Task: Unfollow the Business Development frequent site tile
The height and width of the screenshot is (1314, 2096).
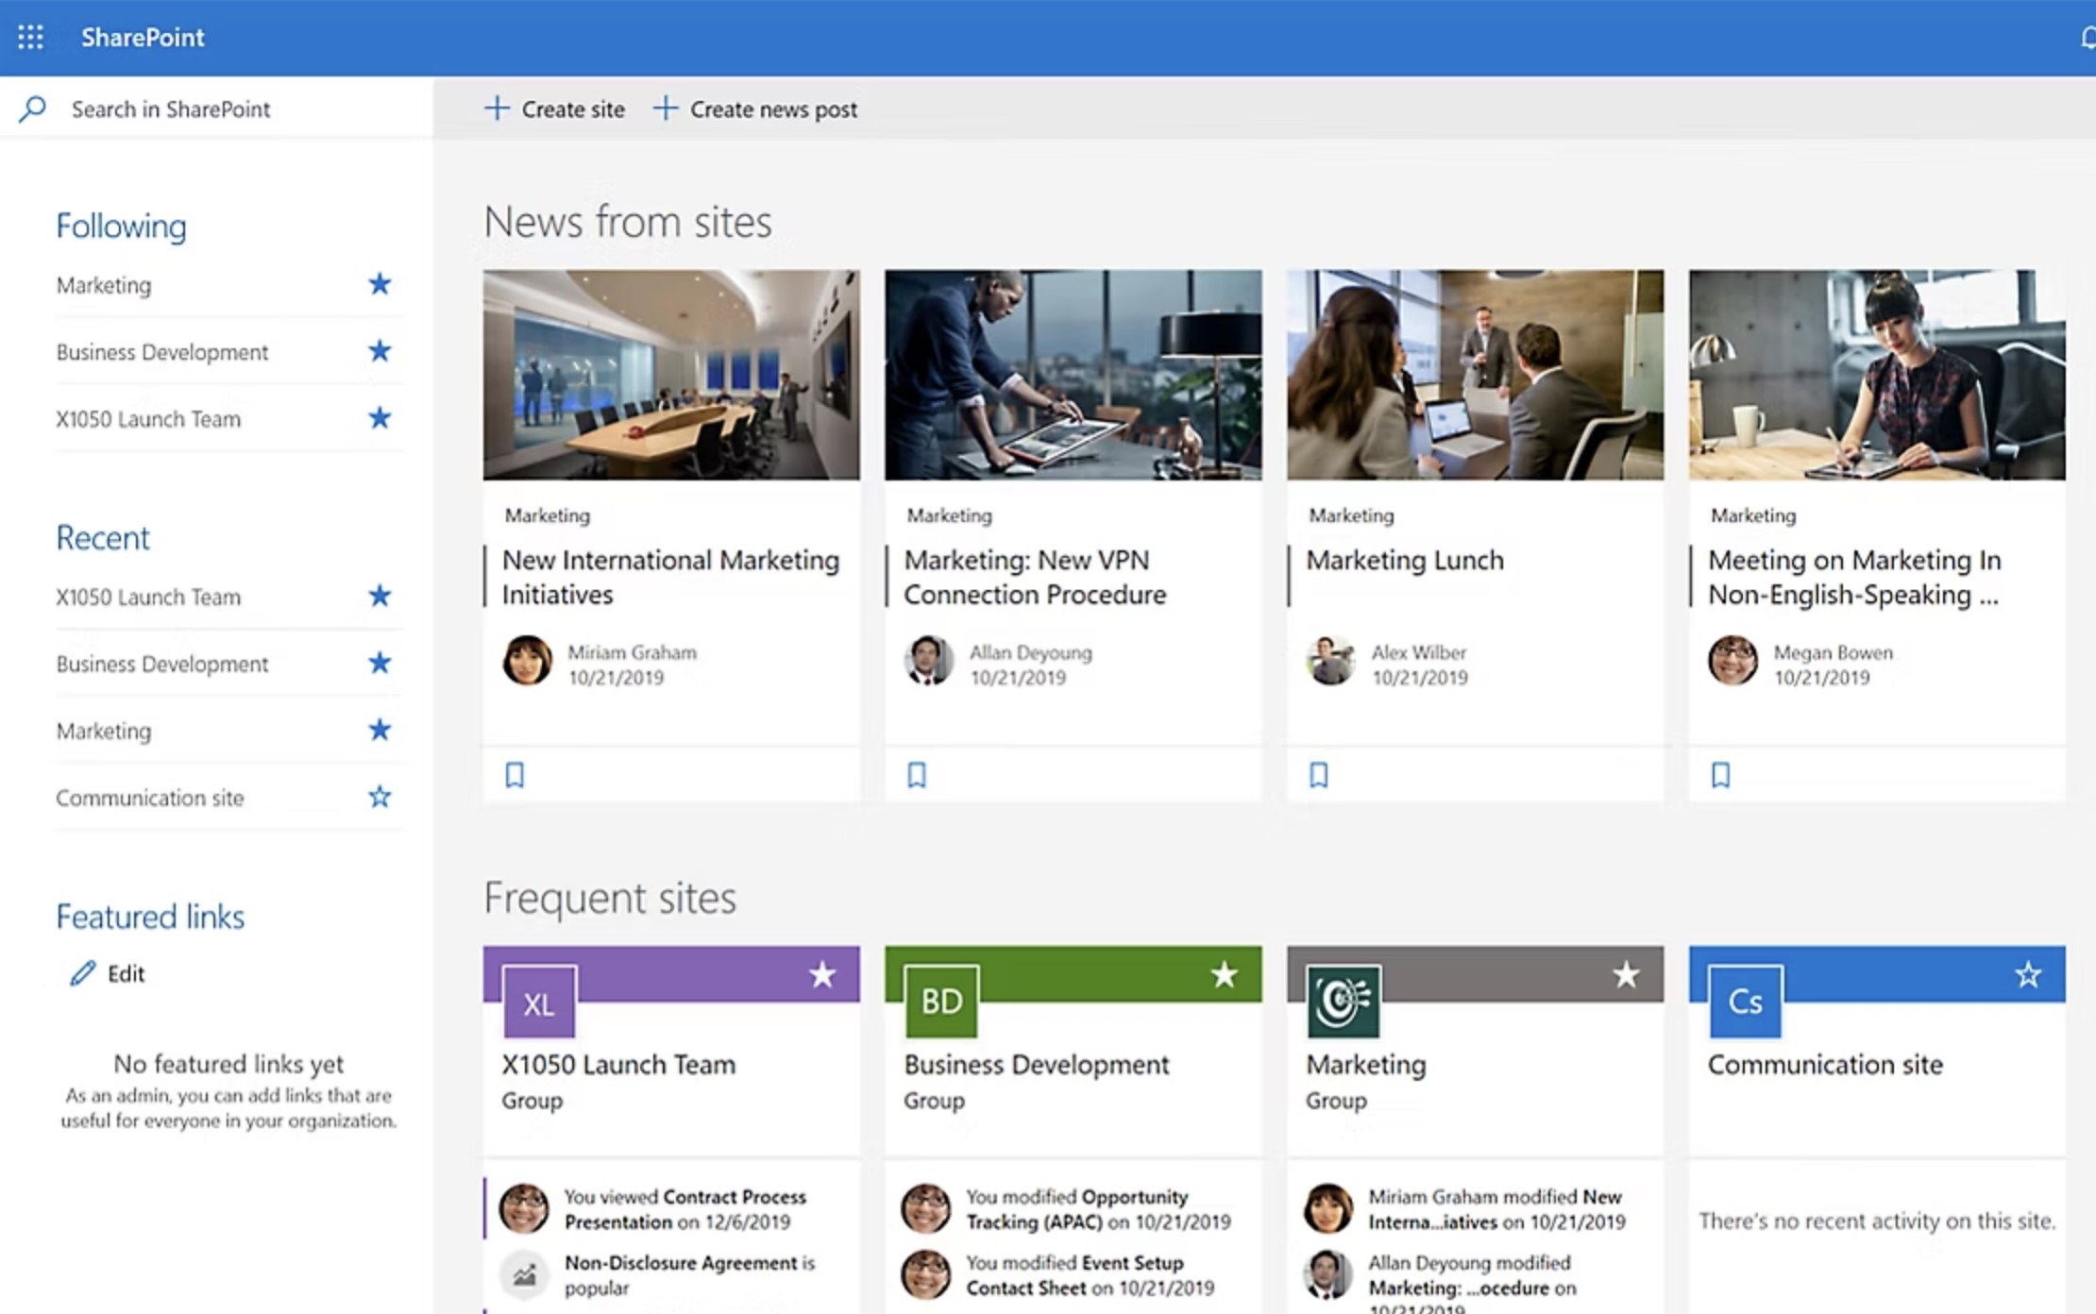Action: click(x=1225, y=972)
